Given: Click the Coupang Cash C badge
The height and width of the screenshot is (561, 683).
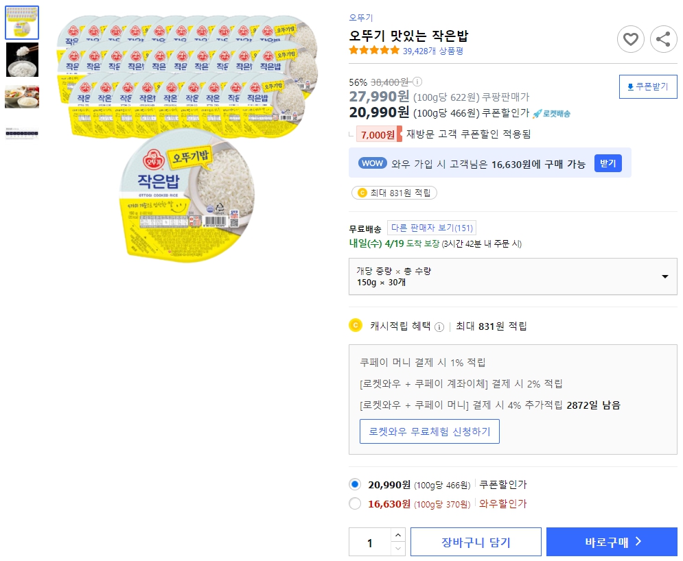Looking at the screenshot, I should click(363, 193).
